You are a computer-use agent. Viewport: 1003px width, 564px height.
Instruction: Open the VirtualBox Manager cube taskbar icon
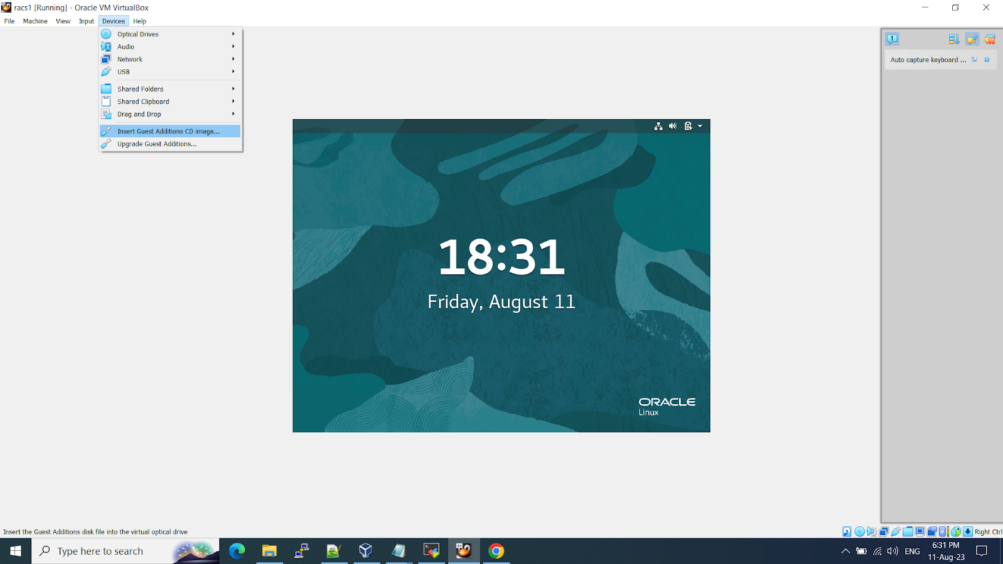point(366,551)
